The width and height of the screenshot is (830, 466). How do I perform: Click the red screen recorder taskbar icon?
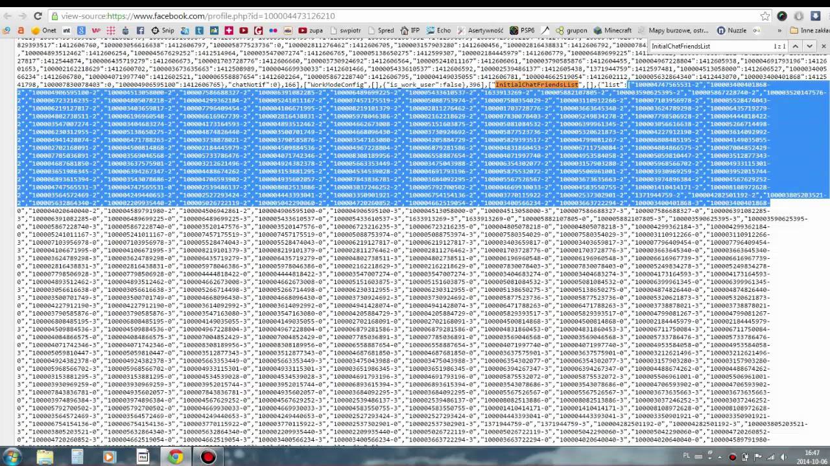207,457
